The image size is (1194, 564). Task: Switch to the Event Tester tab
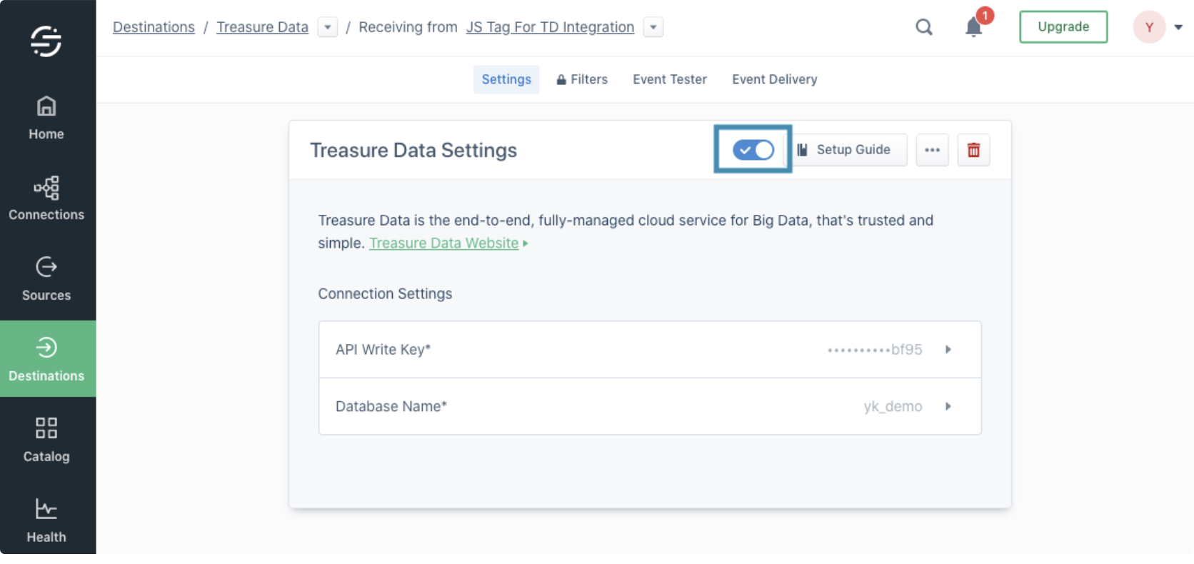click(x=669, y=79)
